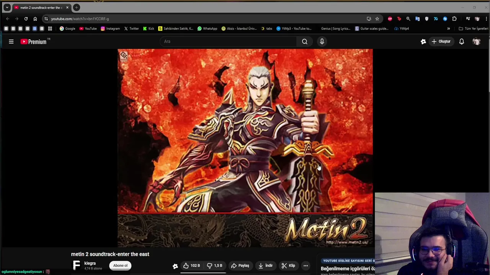Bookmark this page with the star

coord(377,19)
